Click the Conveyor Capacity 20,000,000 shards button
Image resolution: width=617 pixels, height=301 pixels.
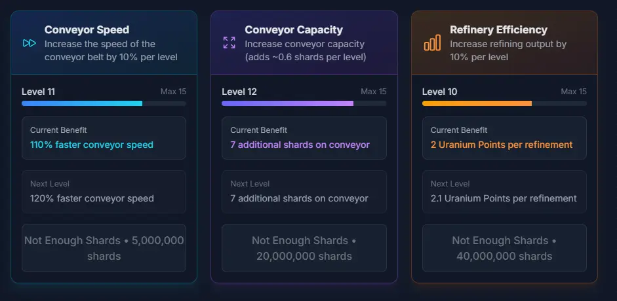coord(304,248)
